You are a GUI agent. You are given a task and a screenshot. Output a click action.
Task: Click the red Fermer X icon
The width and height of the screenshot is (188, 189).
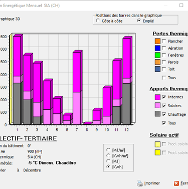click(x=176, y=183)
